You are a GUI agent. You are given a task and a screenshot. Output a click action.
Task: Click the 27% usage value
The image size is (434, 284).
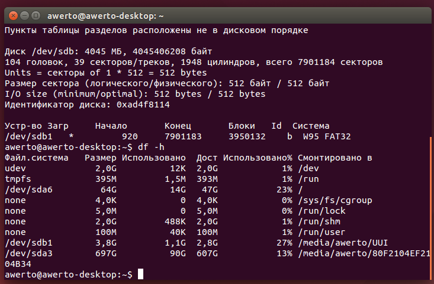pyautogui.click(x=284, y=243)
